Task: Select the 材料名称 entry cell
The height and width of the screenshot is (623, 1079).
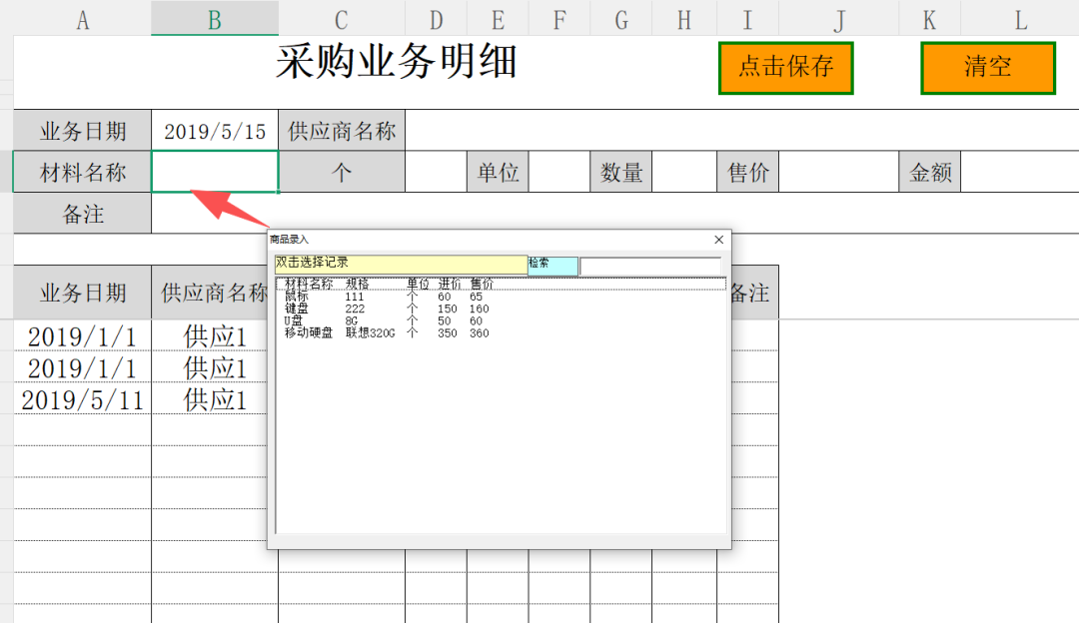Action: 214,171
